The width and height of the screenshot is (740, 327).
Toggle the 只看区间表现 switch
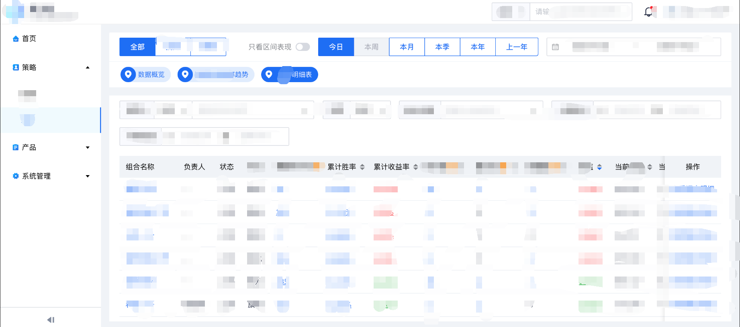tap(303, 47)
